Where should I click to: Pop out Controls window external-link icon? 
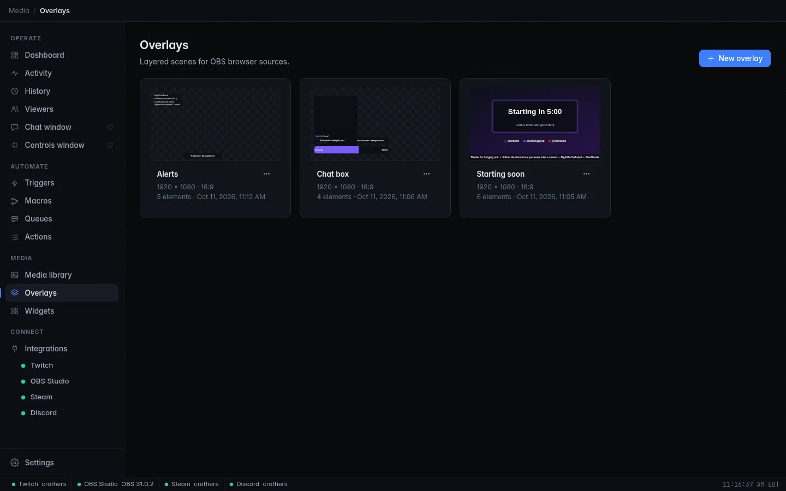[110, 145]
